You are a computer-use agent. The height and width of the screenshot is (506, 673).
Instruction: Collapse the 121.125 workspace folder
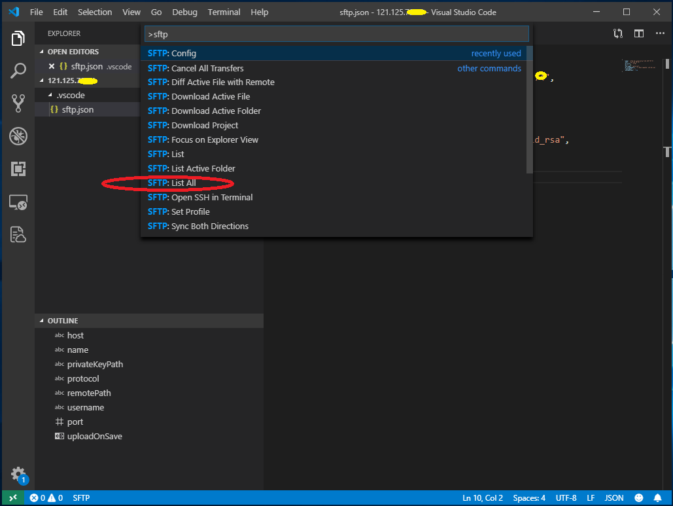(x=42, y=81)
